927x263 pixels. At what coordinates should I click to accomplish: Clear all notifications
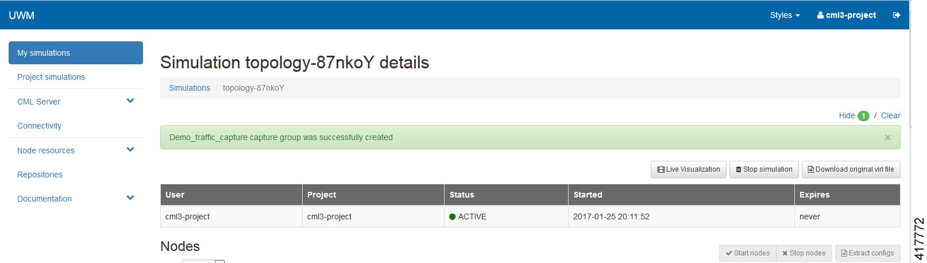click(890, 115)
